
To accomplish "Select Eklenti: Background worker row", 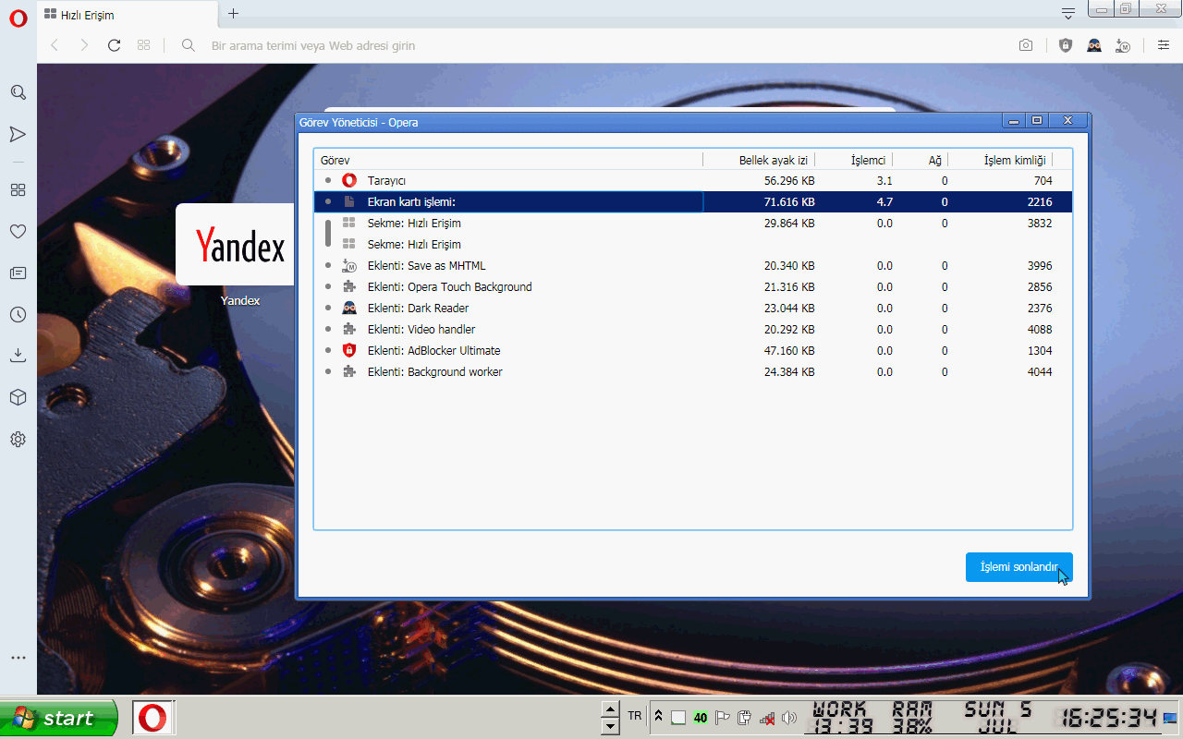I will [693, 372].
